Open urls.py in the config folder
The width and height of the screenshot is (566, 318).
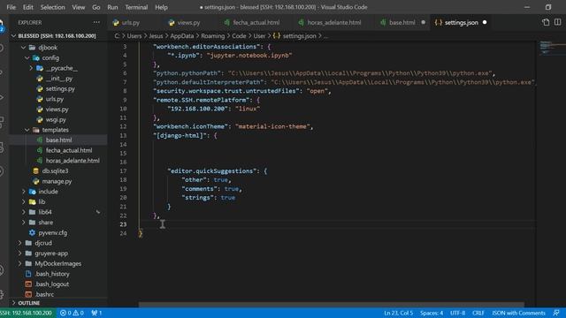[55, 99]
